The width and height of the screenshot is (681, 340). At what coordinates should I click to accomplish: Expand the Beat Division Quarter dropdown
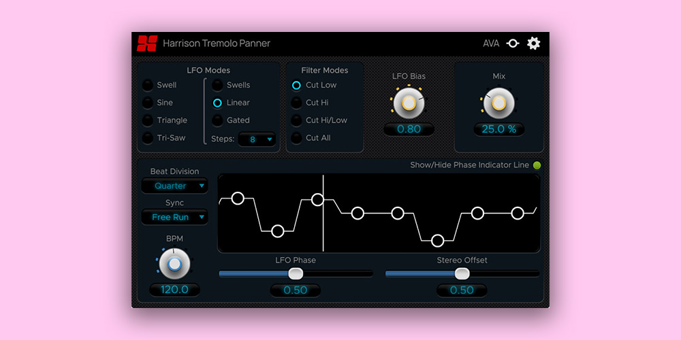175,186
